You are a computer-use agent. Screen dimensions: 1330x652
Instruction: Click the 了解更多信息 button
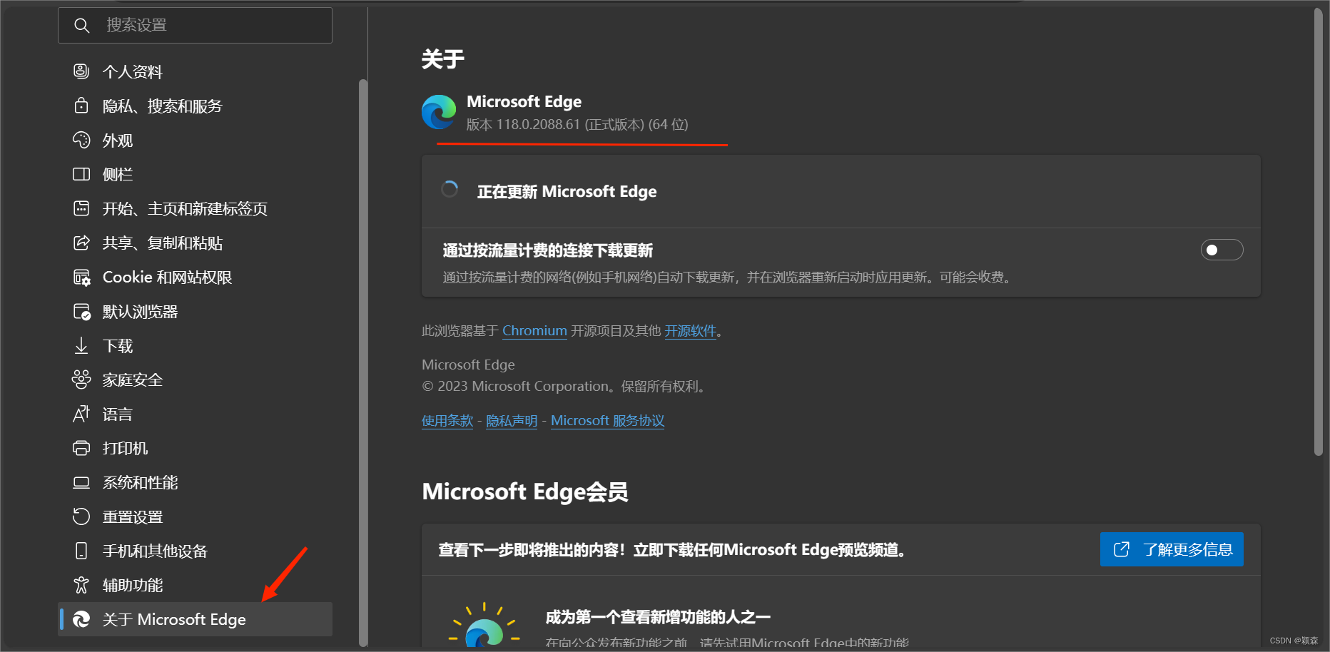pos(1172,549)
